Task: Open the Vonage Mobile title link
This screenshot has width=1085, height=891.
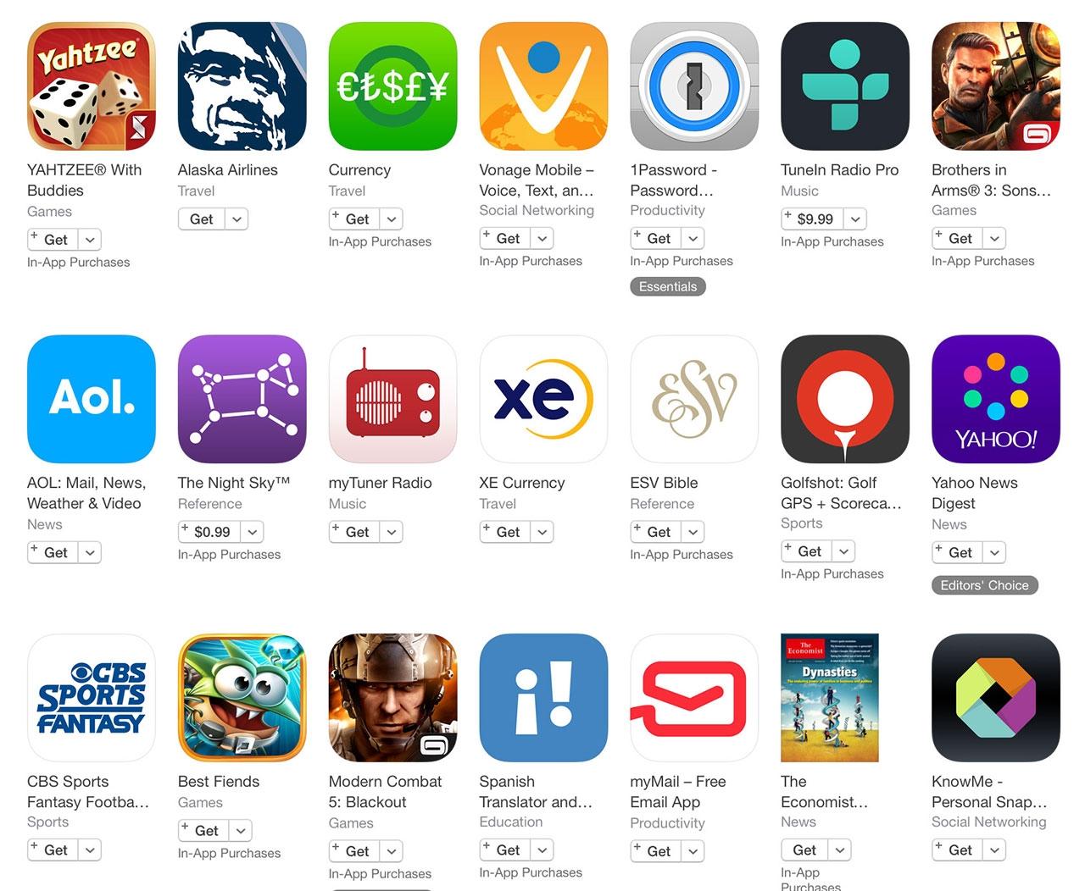Action: tap(537, 180)
